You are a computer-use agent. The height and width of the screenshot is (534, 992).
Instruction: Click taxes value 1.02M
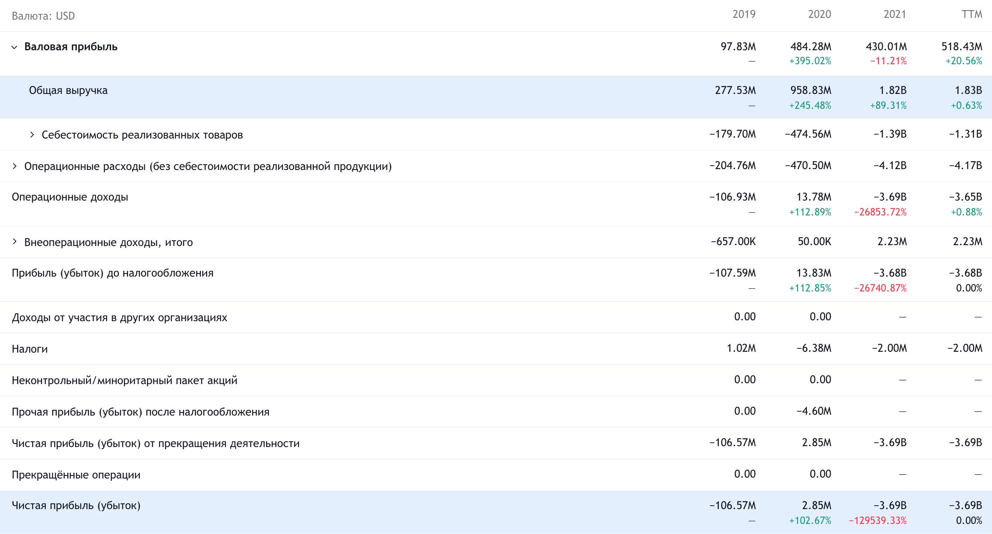(x=741, y=348)
